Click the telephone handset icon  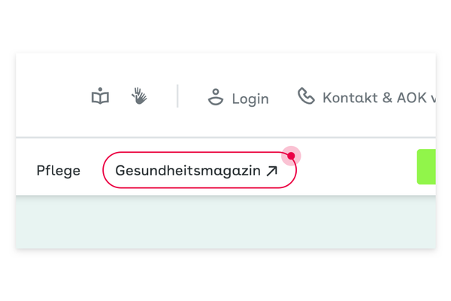click(306, 96)
